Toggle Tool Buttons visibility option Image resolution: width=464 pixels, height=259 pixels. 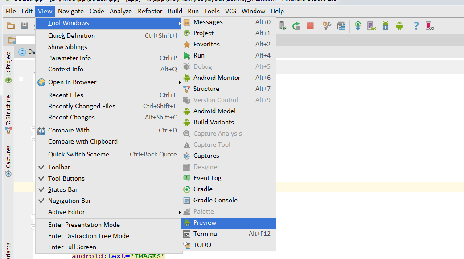point(108,178)
